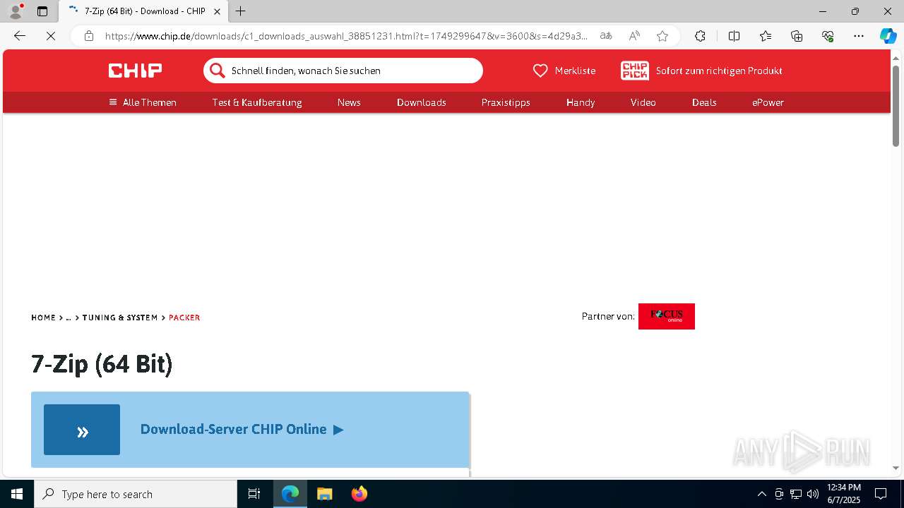Stop loading the page

click(51, 36)
